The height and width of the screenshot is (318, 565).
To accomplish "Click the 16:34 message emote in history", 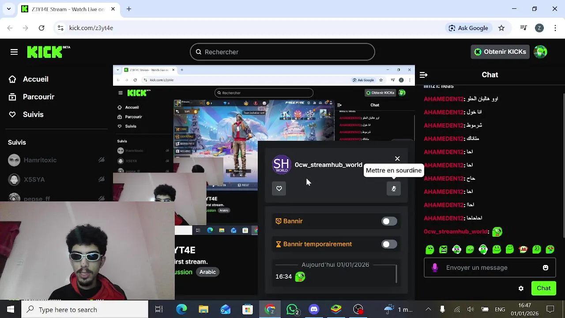I will [300, 276].
